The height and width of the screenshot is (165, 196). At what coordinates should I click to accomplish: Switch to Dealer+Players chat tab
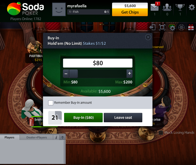[36, 137]
